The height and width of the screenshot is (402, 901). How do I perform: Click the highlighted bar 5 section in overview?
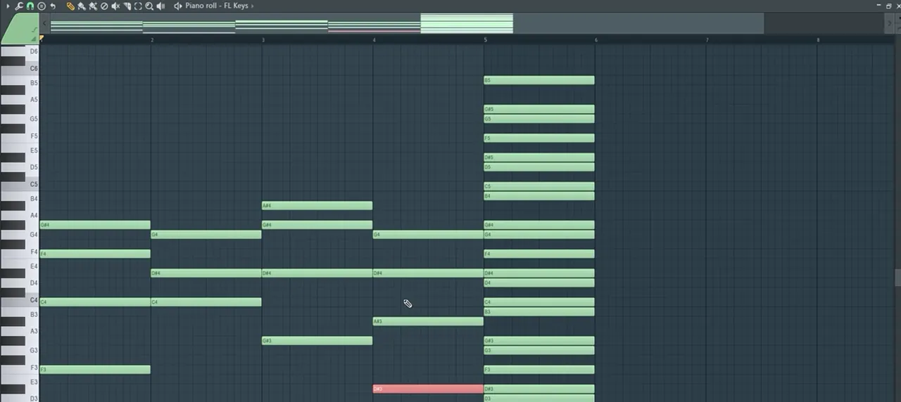(x=467, y=23)
